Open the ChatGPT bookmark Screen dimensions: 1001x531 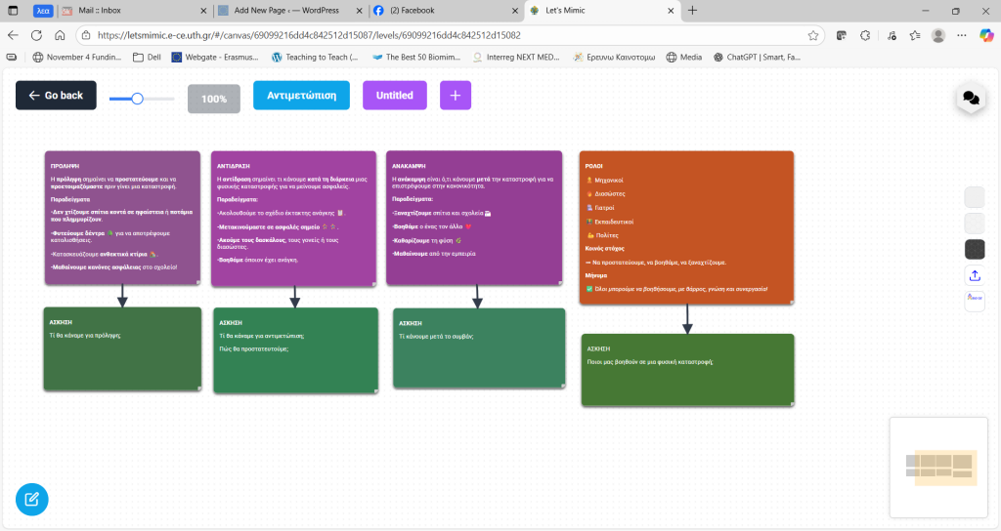[x=758, y=58]
